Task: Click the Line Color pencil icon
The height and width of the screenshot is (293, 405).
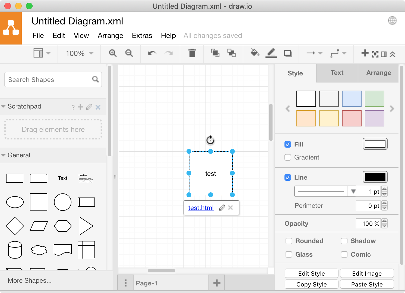Action: click(271, 53)
